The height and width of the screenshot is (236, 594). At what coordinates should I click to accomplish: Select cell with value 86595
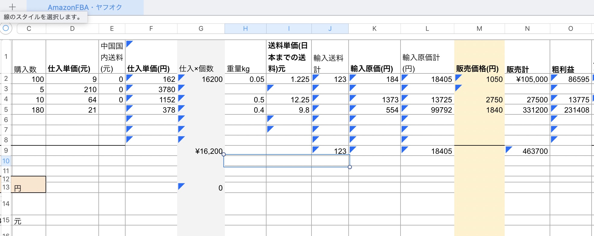pyautogui.click(x=570, y=79)
